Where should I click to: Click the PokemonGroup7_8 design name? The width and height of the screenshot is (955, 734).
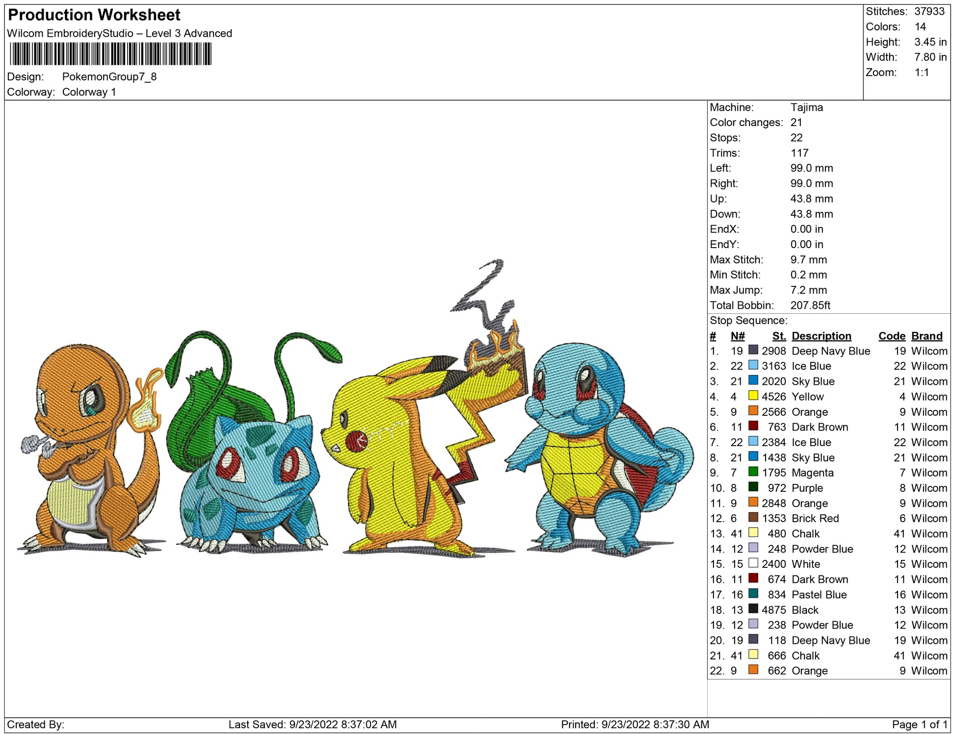109,77
